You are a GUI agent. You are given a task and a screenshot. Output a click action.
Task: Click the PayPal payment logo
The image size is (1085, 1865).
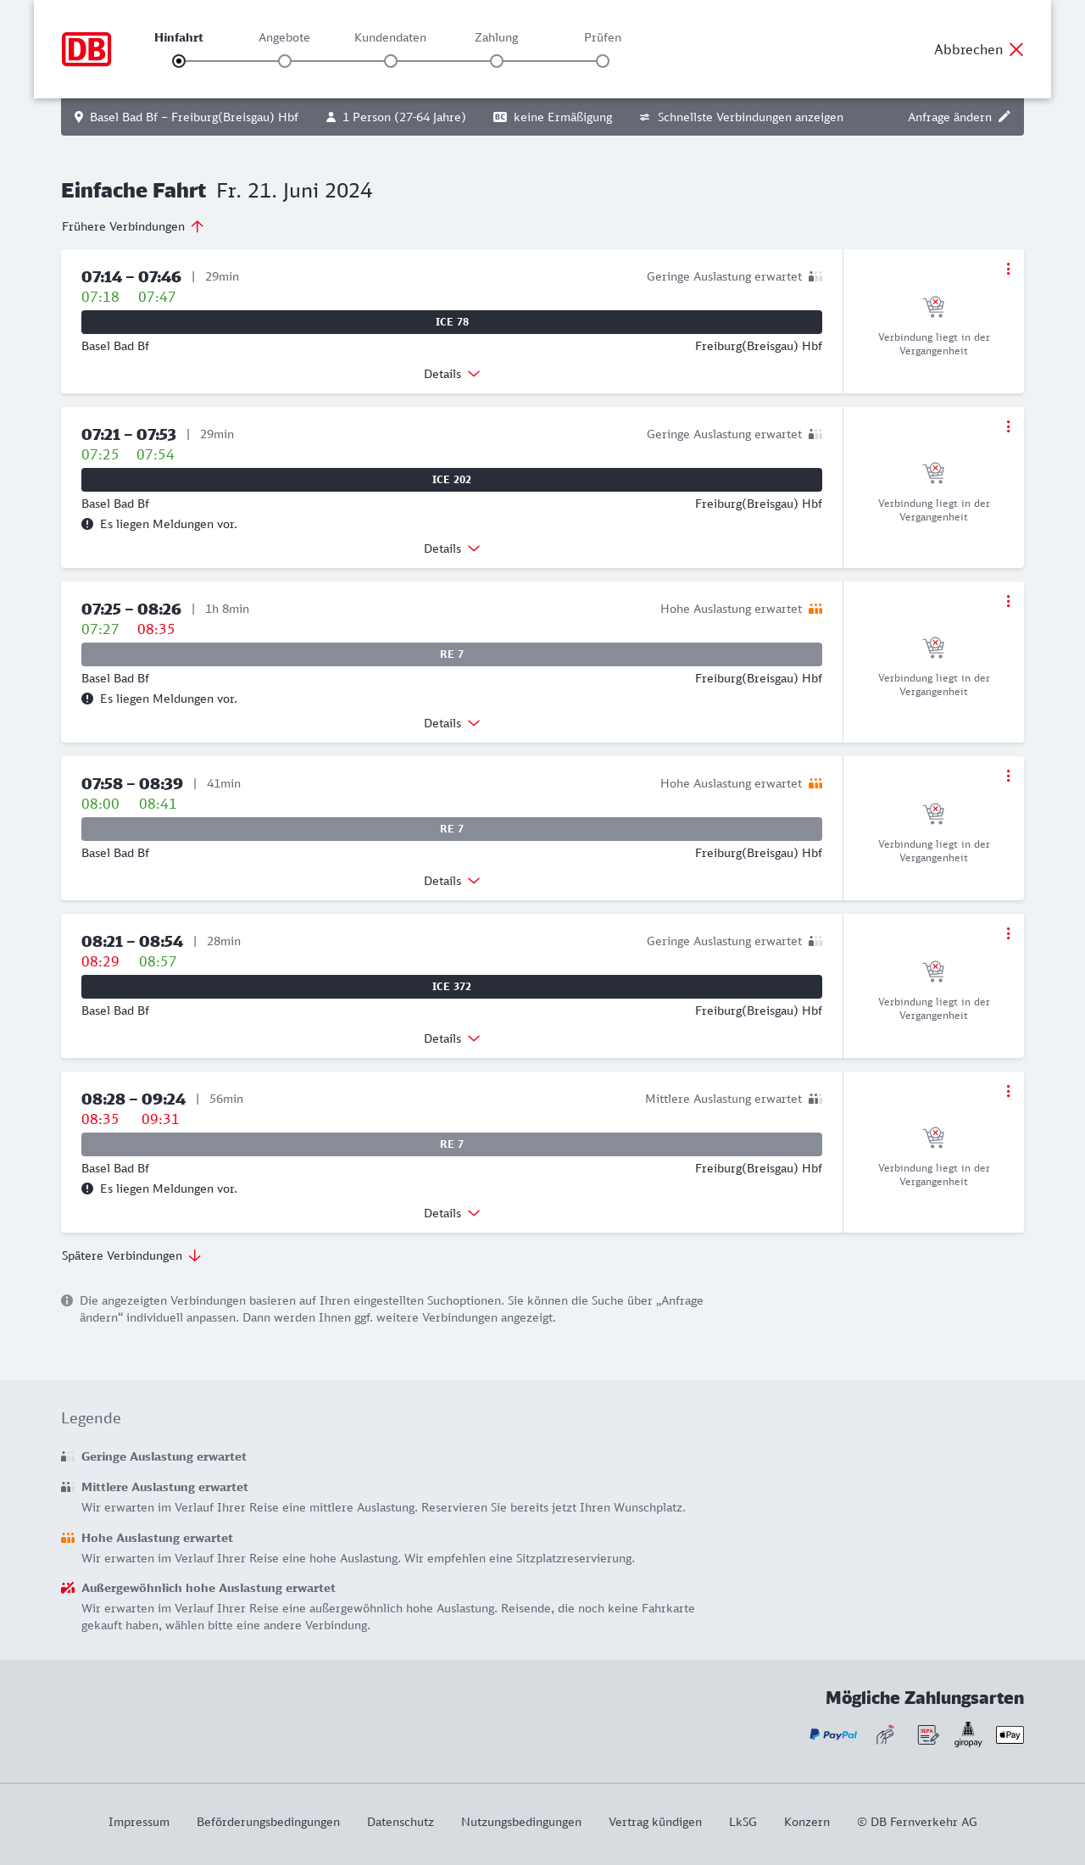[x=833, y=1734]
